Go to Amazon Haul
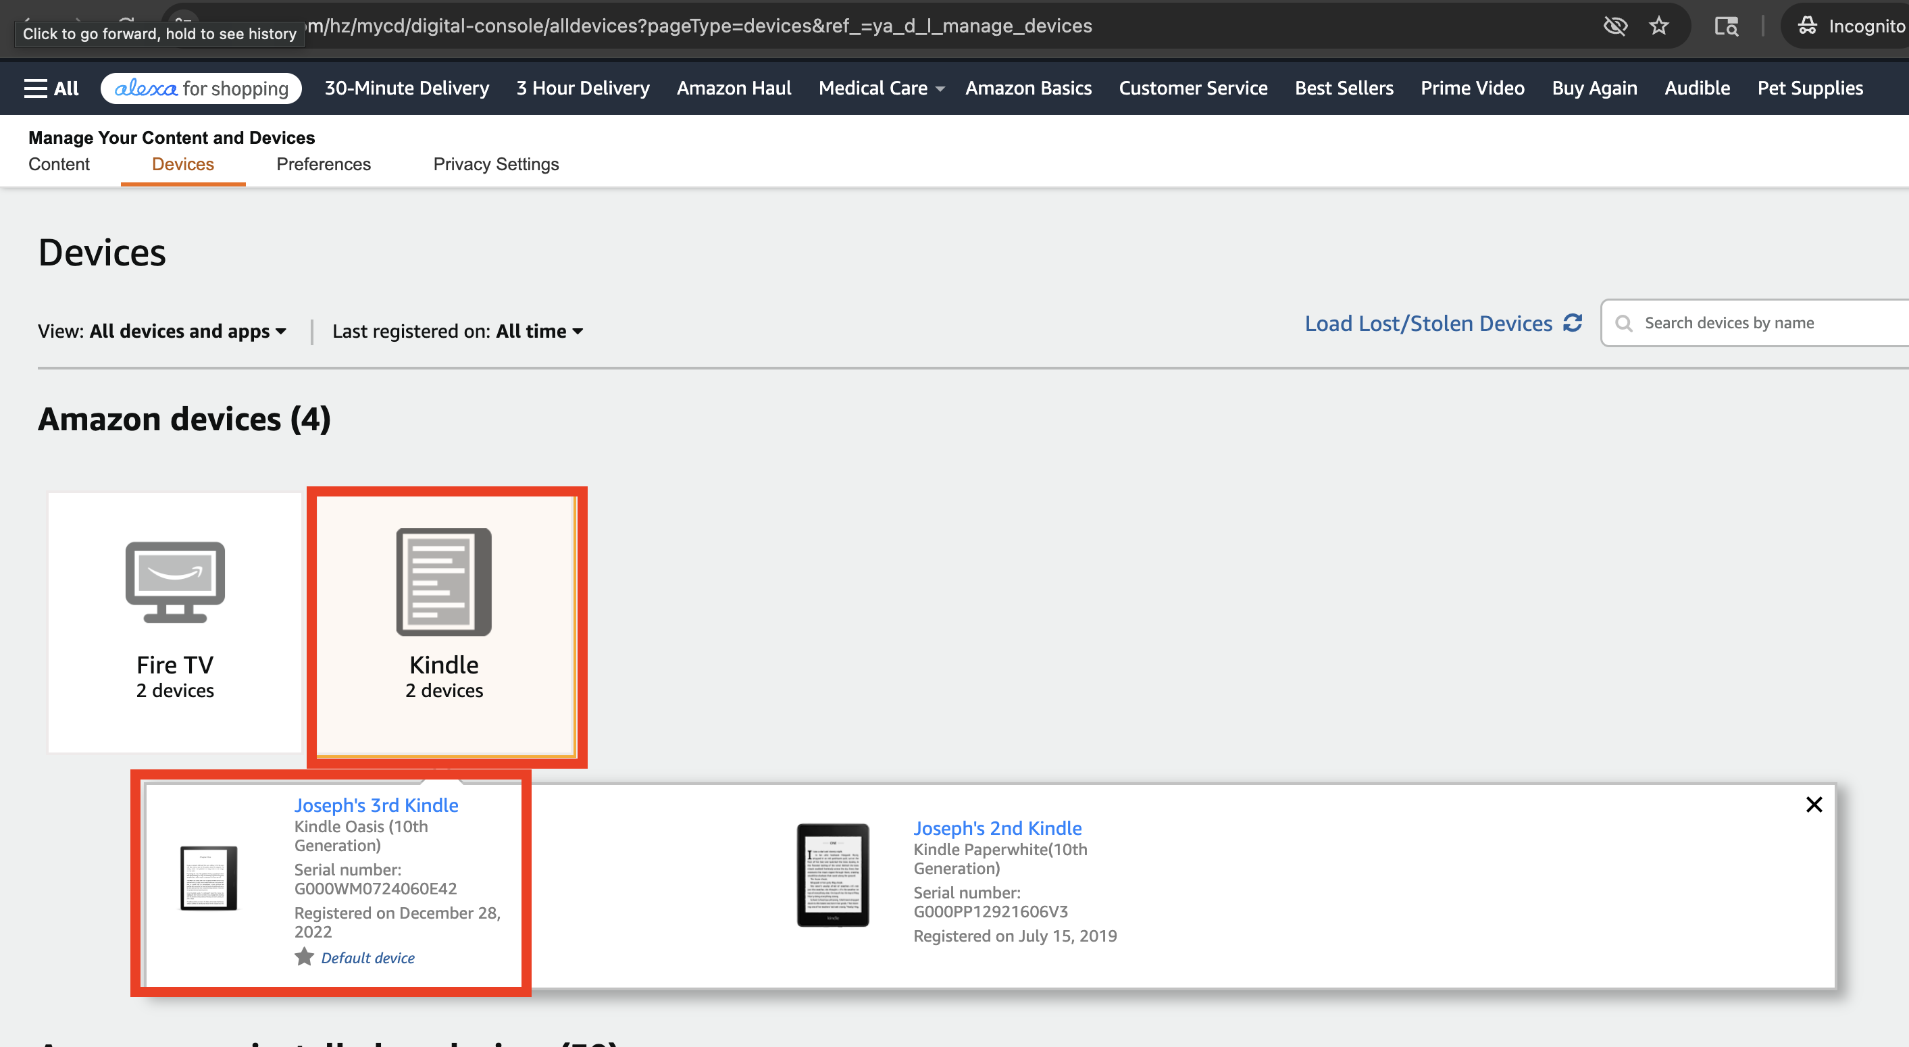 coord(734,88)
